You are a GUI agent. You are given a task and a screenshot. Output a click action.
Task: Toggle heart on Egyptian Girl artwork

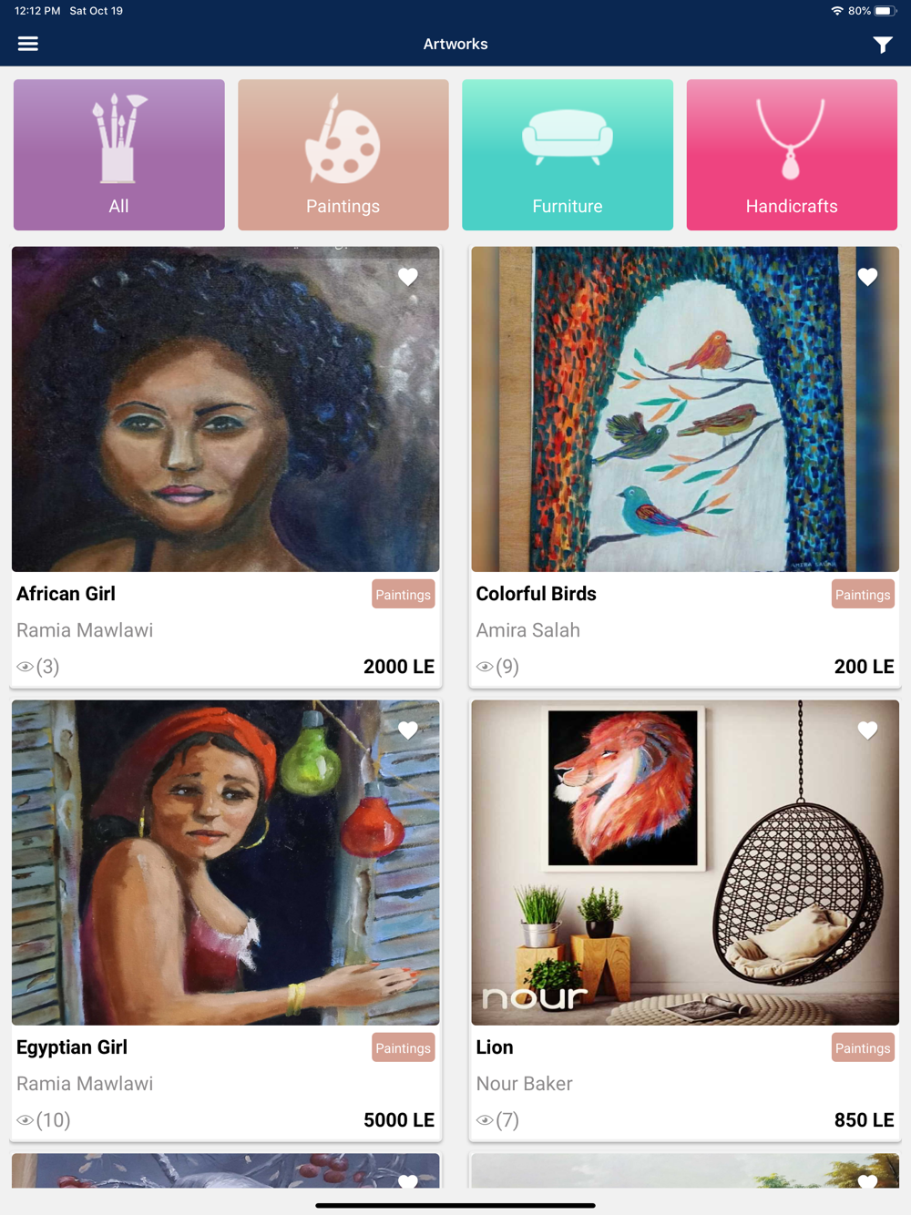(408, 730)
